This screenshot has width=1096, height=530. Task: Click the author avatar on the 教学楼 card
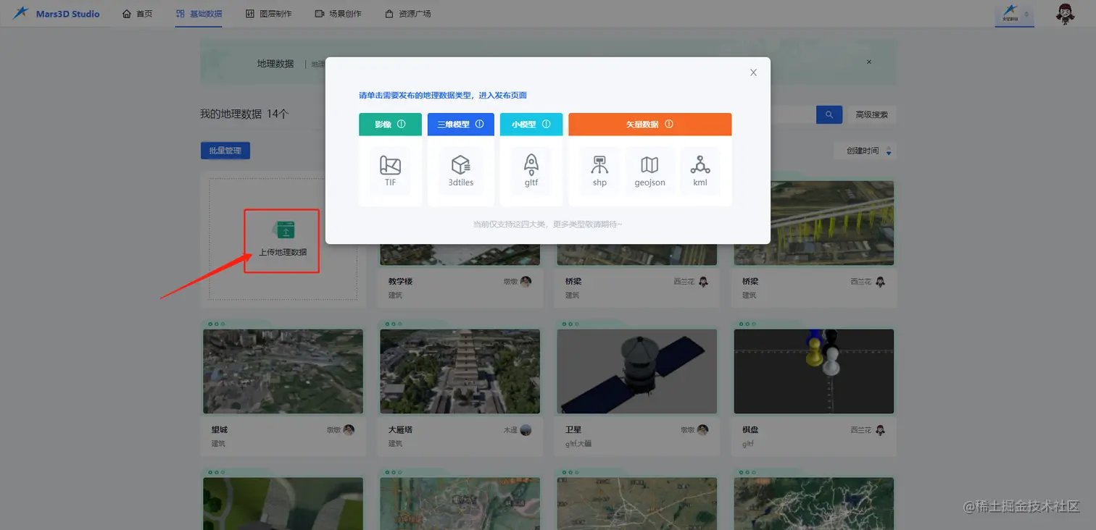(526, 282)
